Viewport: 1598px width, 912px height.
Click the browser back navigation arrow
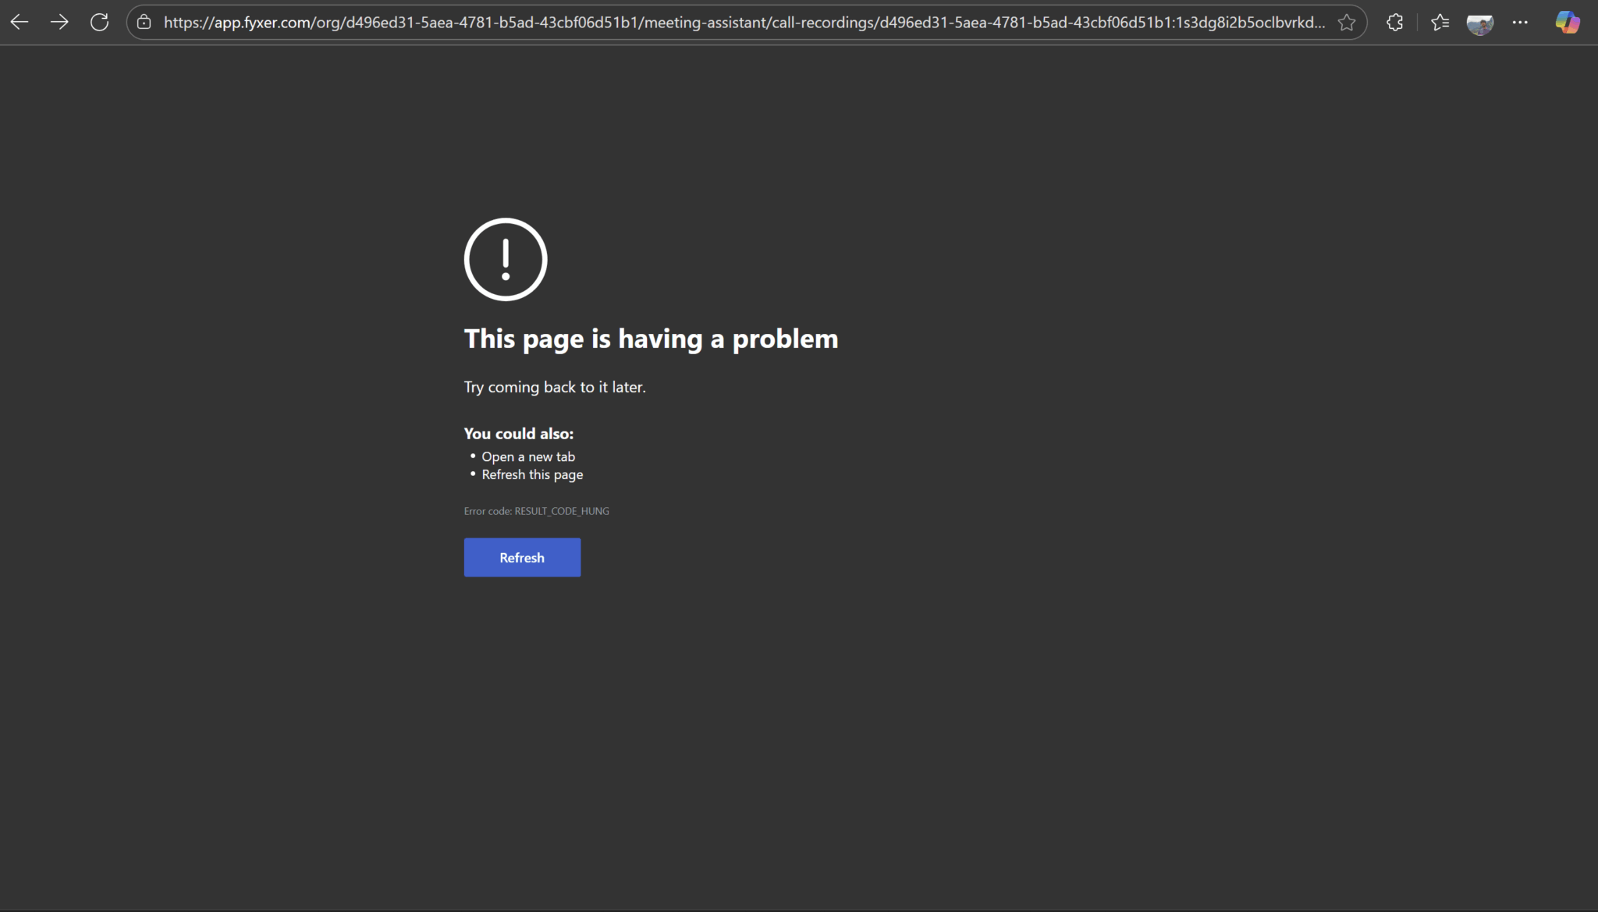click(x=19, y=21)
